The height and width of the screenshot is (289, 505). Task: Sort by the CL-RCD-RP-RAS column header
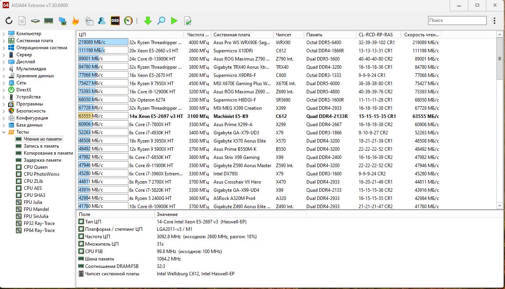pyautogui.click(x=379, y=35)
